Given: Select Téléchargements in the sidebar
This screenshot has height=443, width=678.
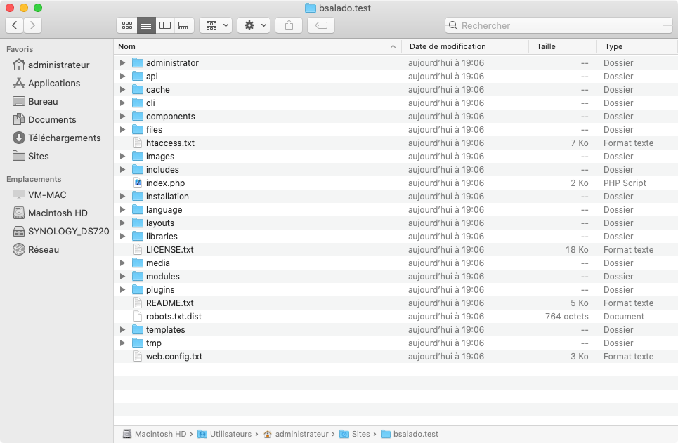Looking at the screenshot, I should click(x=64, y=138).
